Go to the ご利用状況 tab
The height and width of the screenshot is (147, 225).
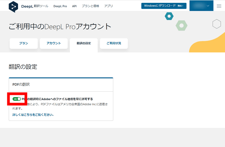coord(114,43)
